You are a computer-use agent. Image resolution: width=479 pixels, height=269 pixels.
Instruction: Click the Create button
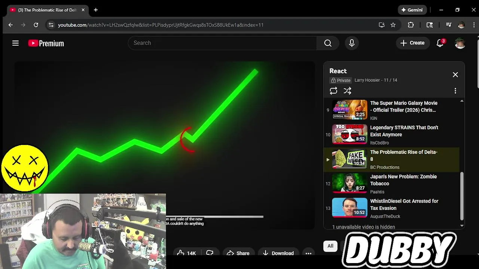pos(412,43)
